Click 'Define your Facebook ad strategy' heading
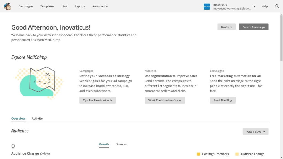 (x=104, y=76)
